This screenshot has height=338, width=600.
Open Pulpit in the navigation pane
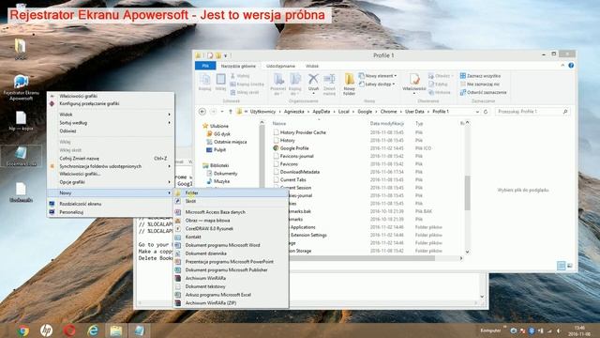click(219, 150)
